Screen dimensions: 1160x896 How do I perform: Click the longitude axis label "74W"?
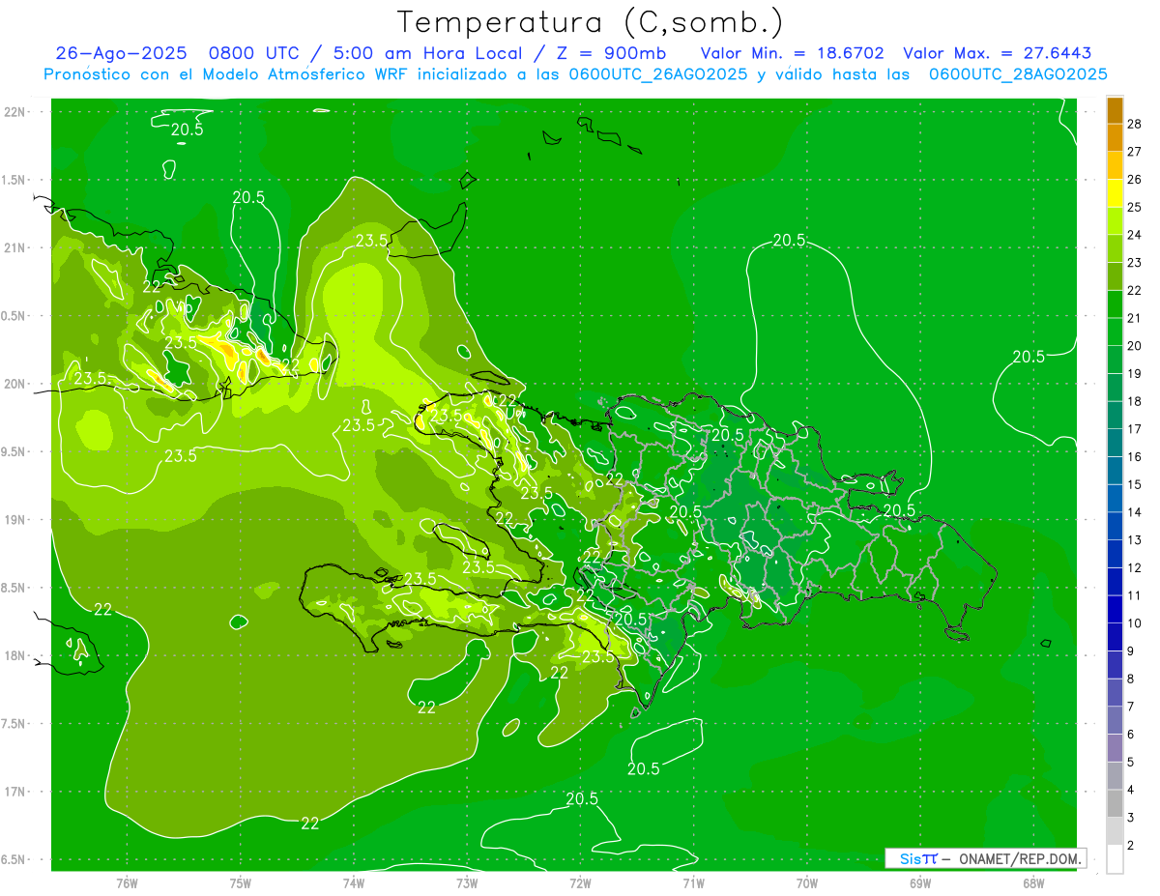tap(354, 882)
